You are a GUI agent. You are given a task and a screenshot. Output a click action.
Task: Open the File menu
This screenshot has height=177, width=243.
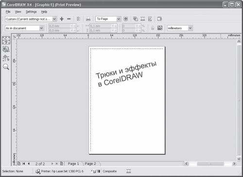[x=8, y=12]
